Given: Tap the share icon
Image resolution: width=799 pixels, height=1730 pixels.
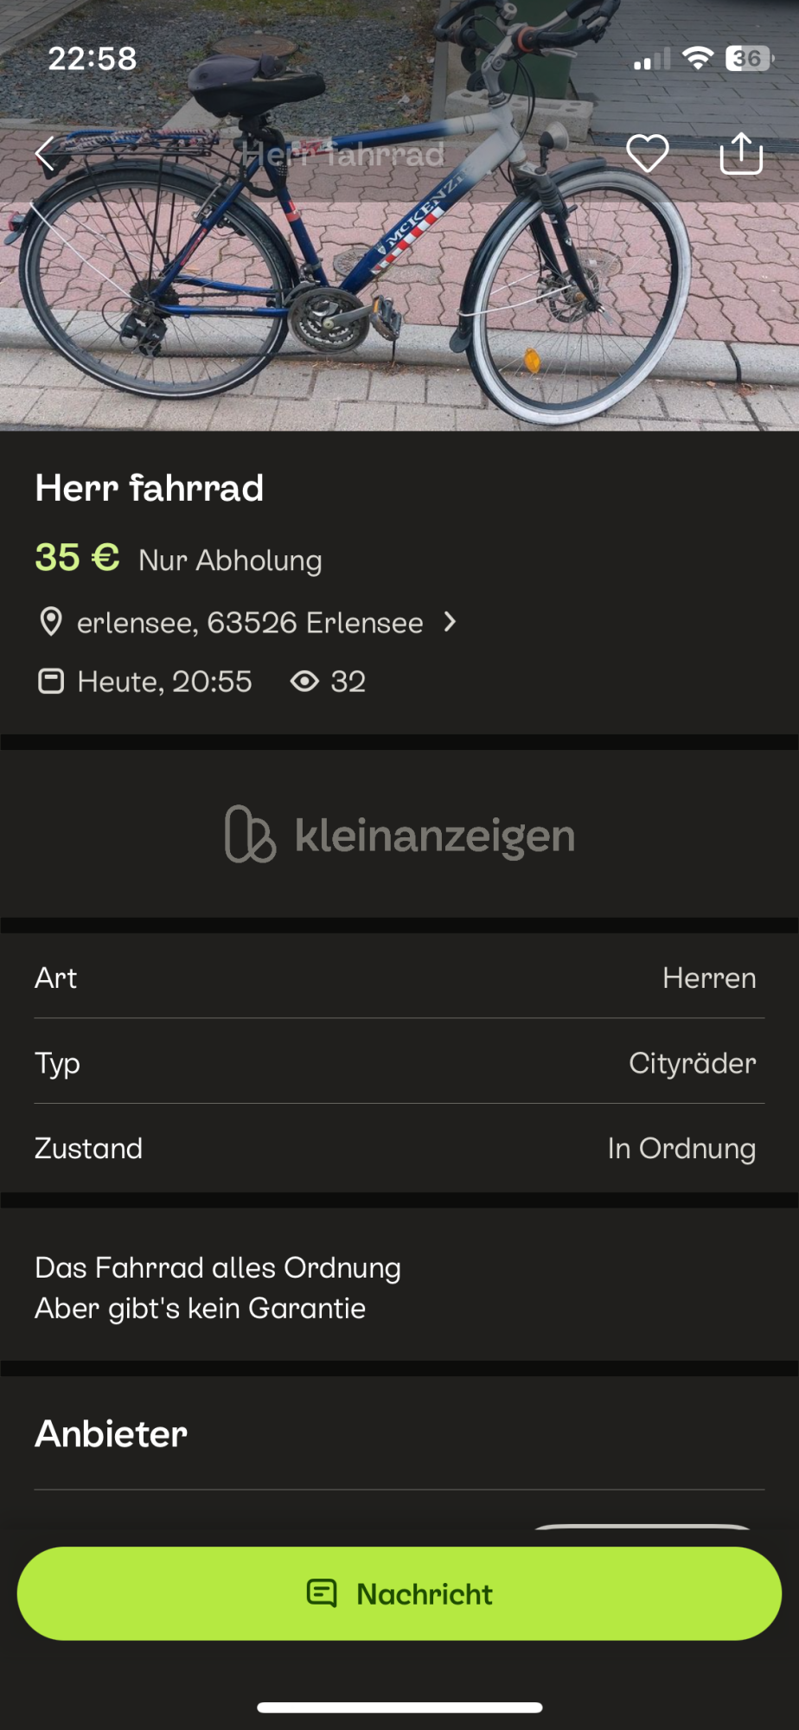Looking at the screenshot, I should [x=741, y=154].
